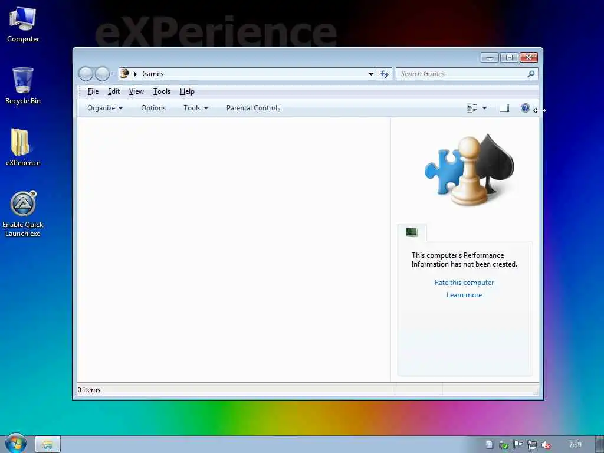
Task: Open the views options dropdown arrow
Action: (x=484, y=109)
